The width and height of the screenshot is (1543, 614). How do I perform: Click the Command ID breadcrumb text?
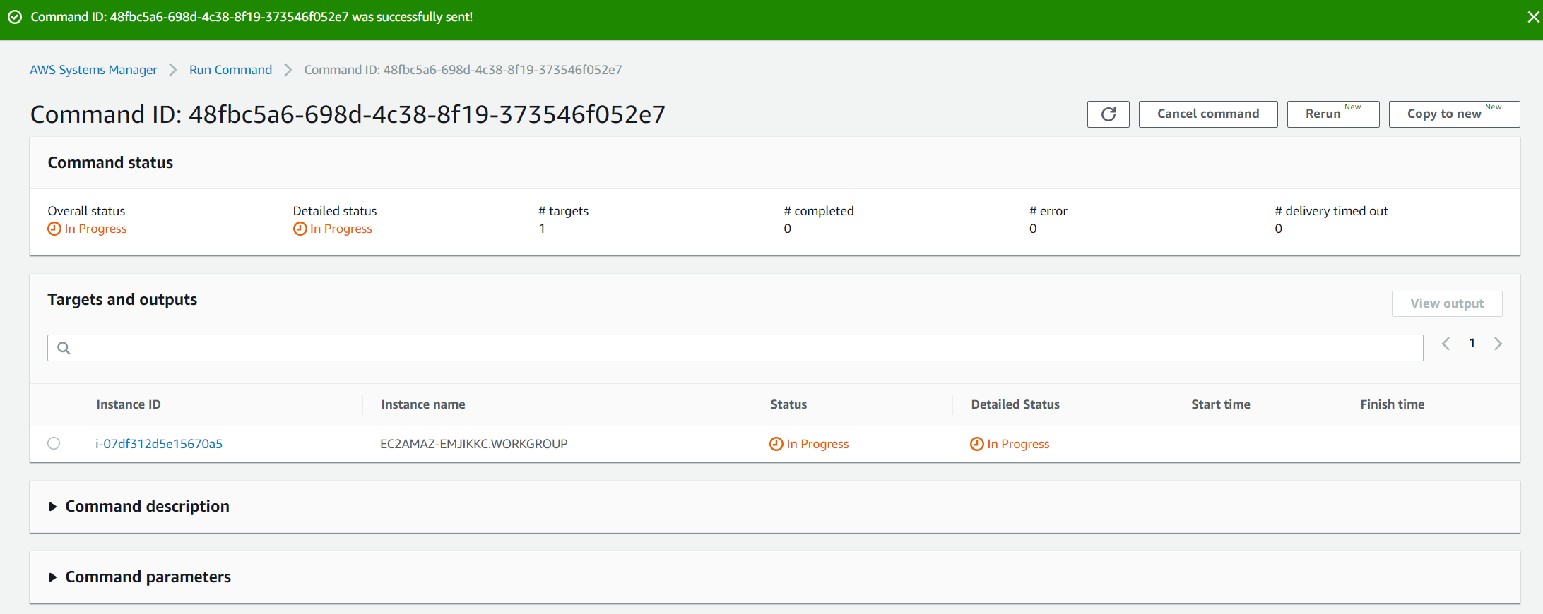463,70
